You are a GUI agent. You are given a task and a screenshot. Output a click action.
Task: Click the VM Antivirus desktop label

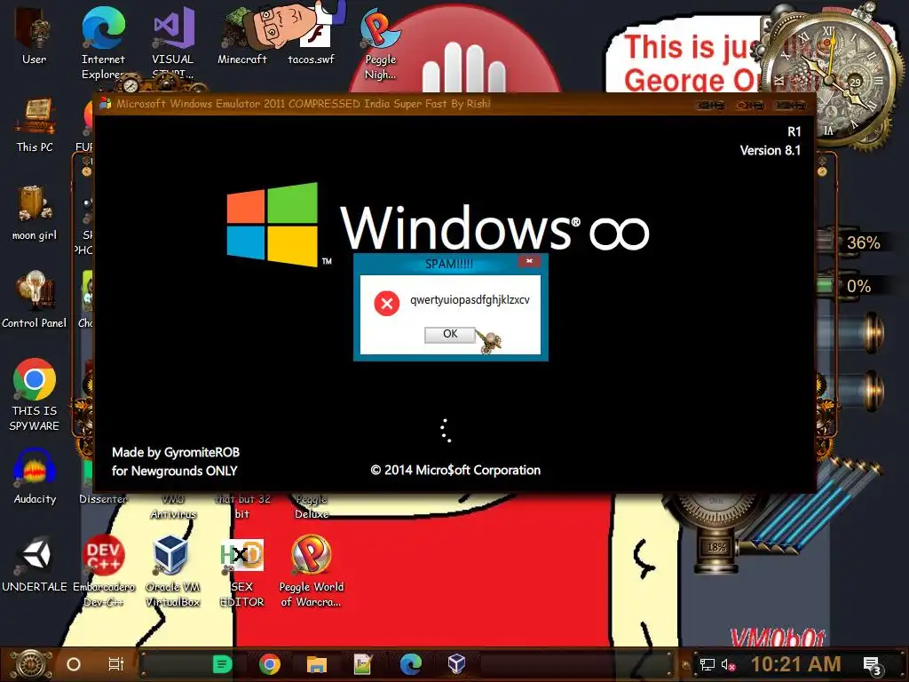click(173, 506)
